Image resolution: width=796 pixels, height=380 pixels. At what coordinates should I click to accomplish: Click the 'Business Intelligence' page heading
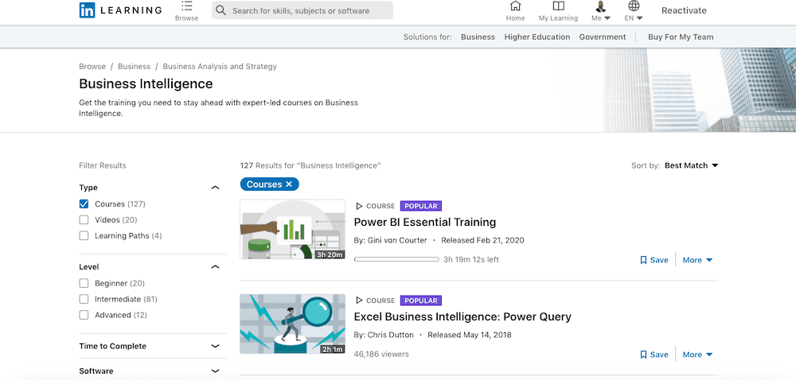pos(146,83)
